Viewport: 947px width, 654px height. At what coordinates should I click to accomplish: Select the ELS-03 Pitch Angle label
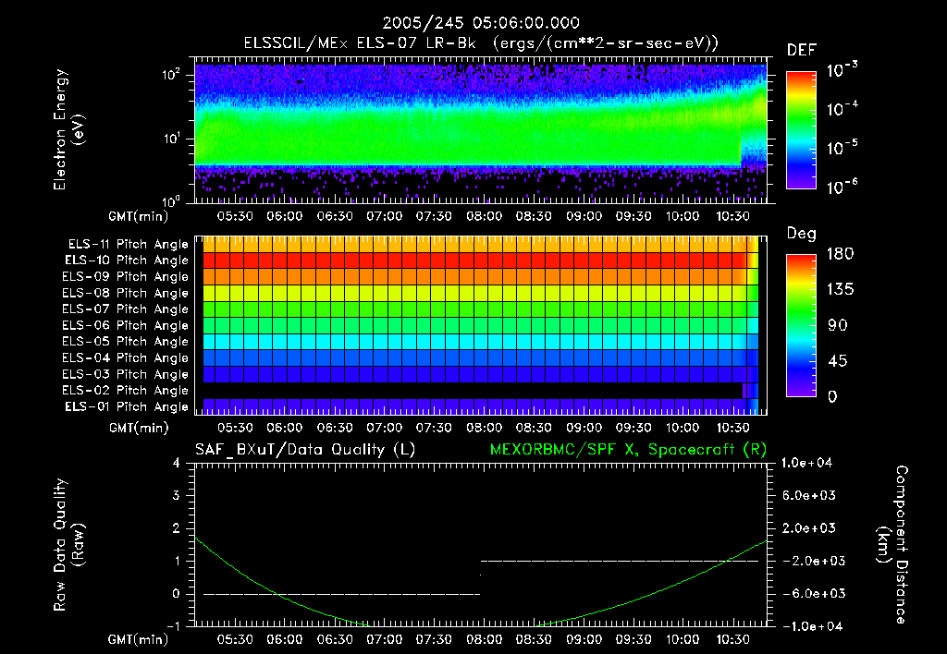pos(125,375)
